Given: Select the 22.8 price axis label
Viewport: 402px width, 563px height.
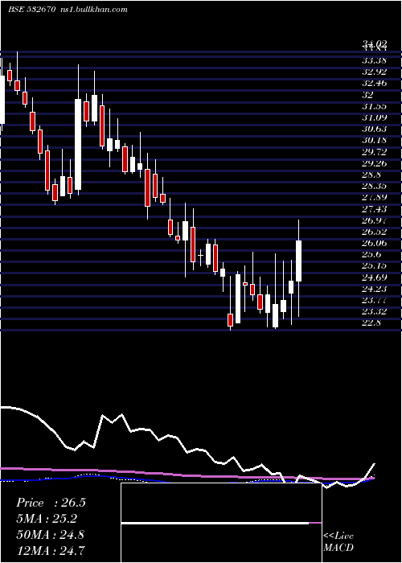Looking at the screenshot, I should (371, 323).
